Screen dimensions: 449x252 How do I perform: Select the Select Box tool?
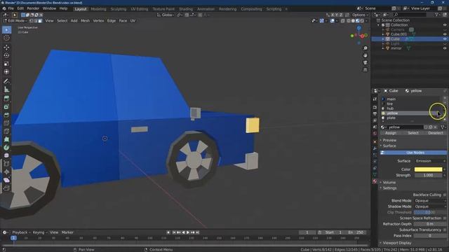tap(6, 29)
